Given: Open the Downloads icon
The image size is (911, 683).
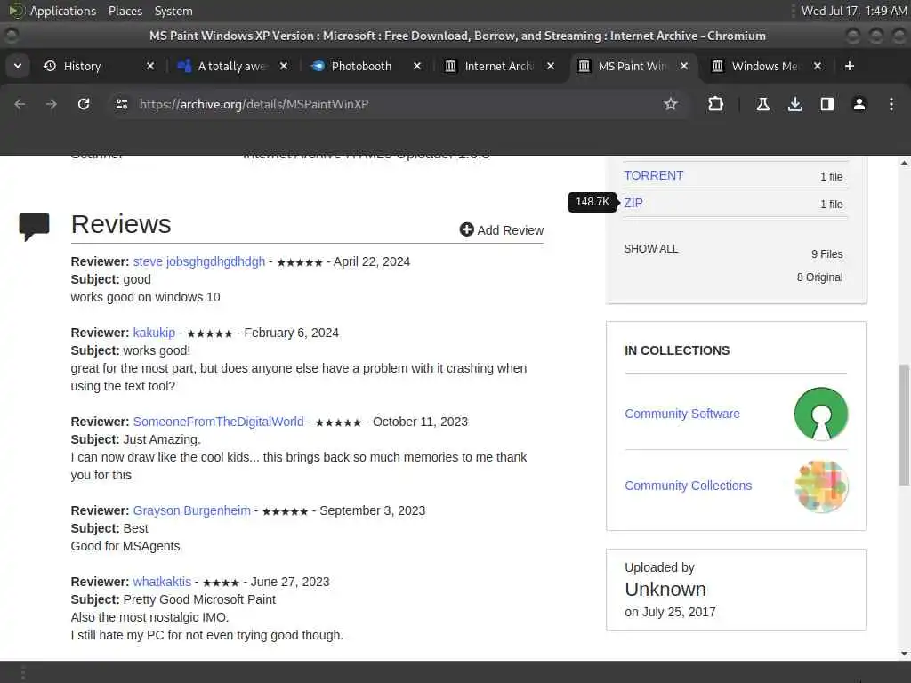Looking at the screenshot, I should click(x=795, y=104).
